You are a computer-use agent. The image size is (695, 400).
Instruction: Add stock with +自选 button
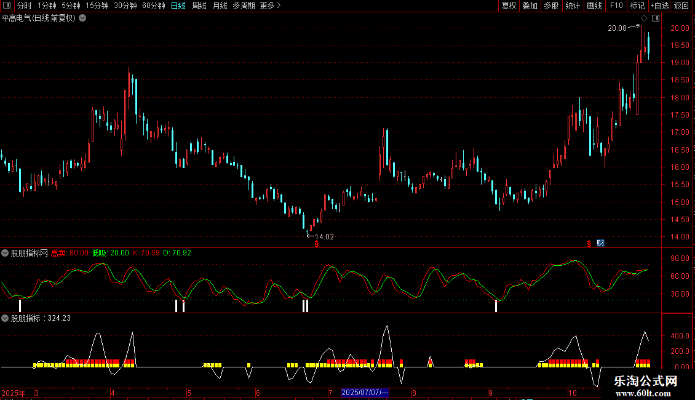point(659,6)
